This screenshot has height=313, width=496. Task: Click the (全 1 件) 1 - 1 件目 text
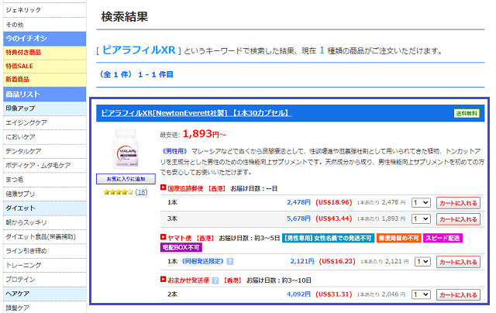click(136, 74)
